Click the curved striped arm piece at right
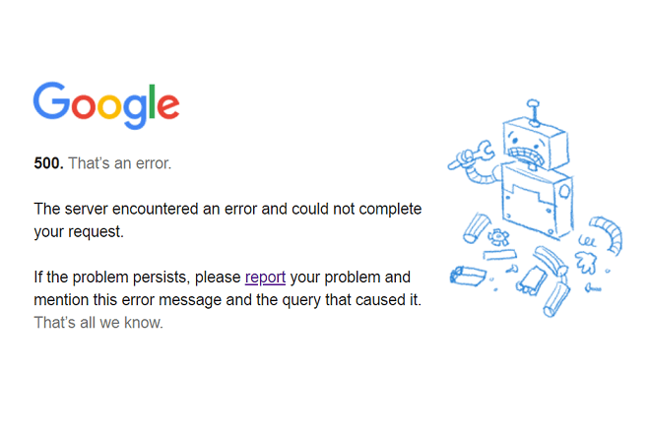The image size is (650, 433). [x=608, y=234]
